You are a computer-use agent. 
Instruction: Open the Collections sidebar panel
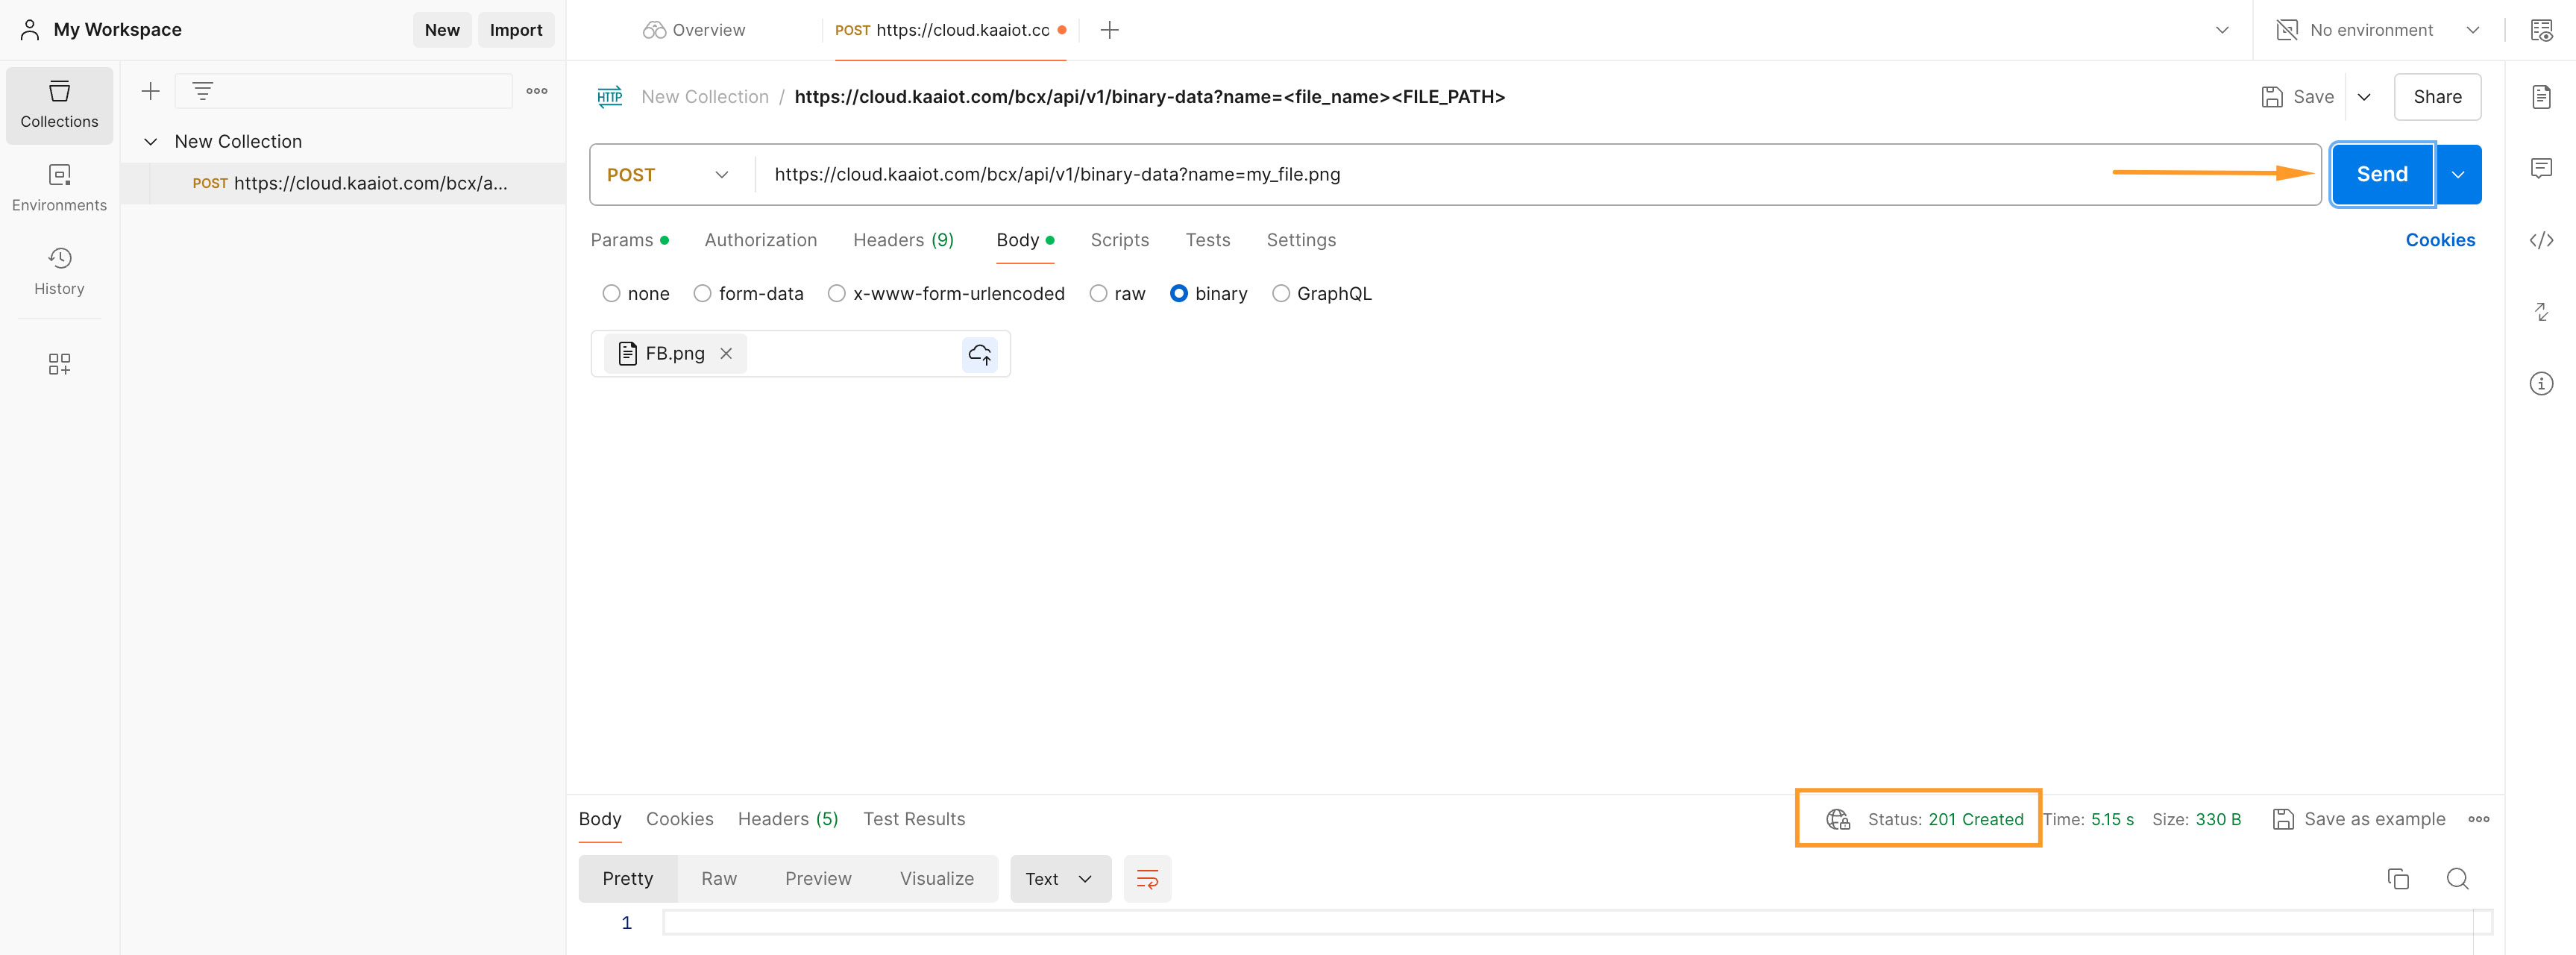pos(59,105)
